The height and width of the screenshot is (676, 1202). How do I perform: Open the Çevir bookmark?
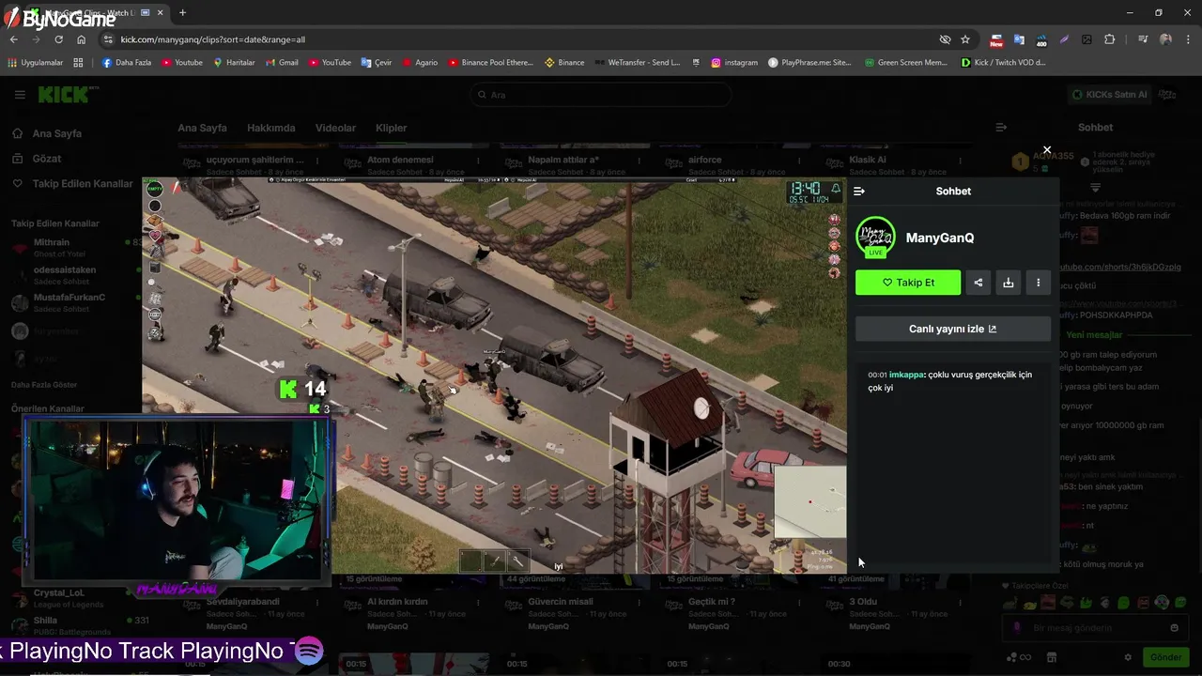point(377,63)
